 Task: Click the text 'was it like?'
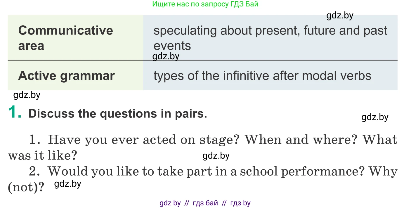click(x=42, y=155)
